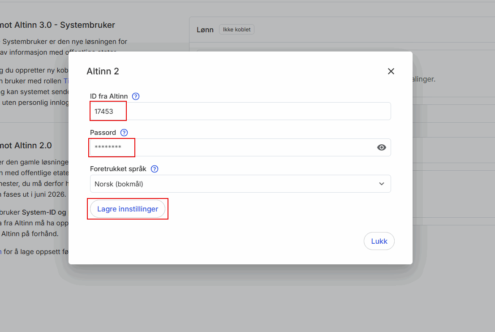The image size is (495, 332).
Task: Click the Lukk button
Action: tap(379, 241)
